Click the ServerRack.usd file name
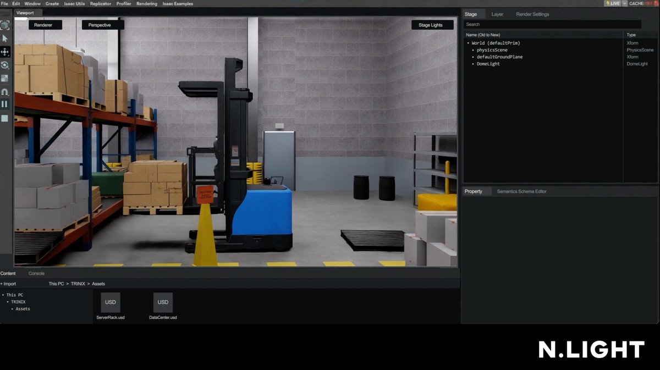Image resolution: width=660 pixels, height=370 pixels. point(110,318)
